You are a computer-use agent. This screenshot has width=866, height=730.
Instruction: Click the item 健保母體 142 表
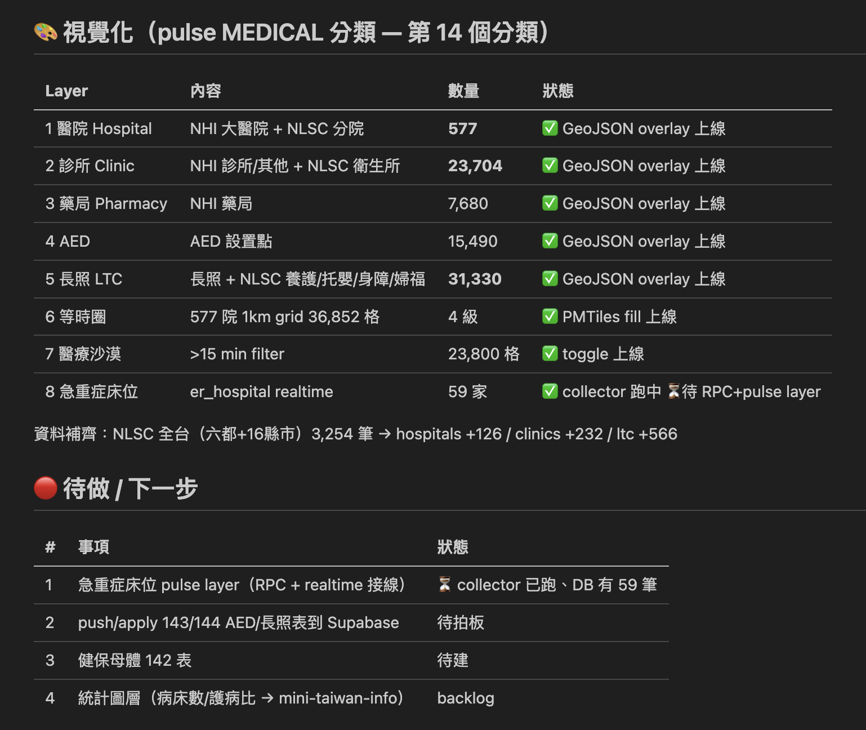pyautogui.click(x=135, y=660)
